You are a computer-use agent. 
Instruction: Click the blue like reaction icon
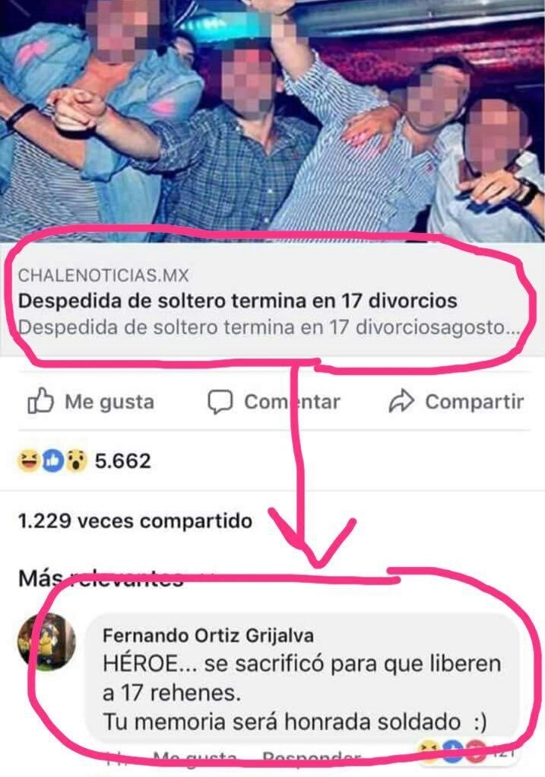pos(52,461)
